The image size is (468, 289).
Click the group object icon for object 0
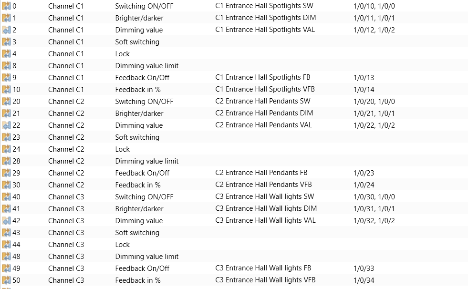coord(6,6)
